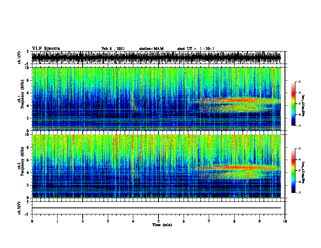This screenshot has width=321, height=248.
Task: Click the "ch.3(V)" axis label
Action: coord(19,208)
